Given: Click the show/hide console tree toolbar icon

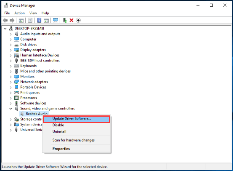Looking at the screenshot, I should tap(21, 20).
